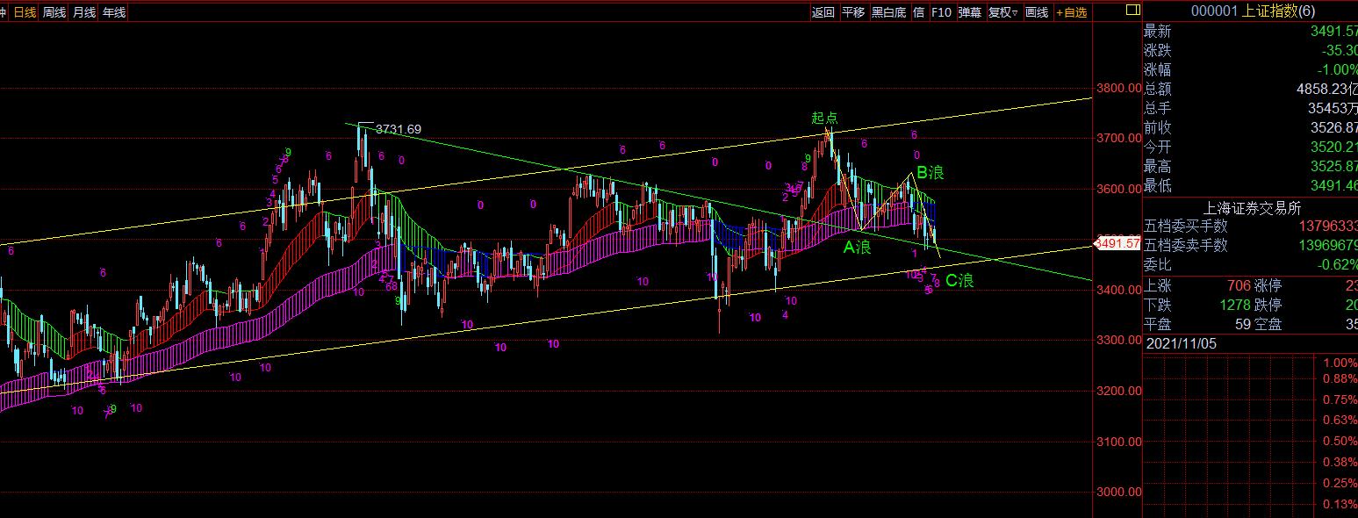Select the 日线 daily chart

tap(25, 12)
